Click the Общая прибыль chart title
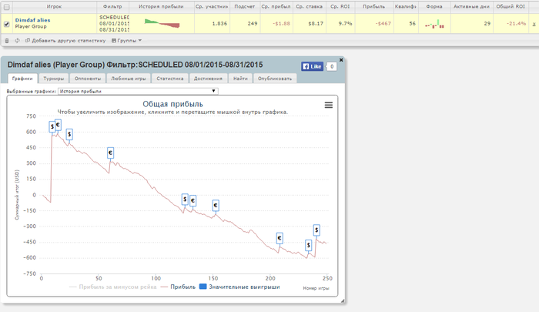539x312 pixels. (x=172, y=104)
